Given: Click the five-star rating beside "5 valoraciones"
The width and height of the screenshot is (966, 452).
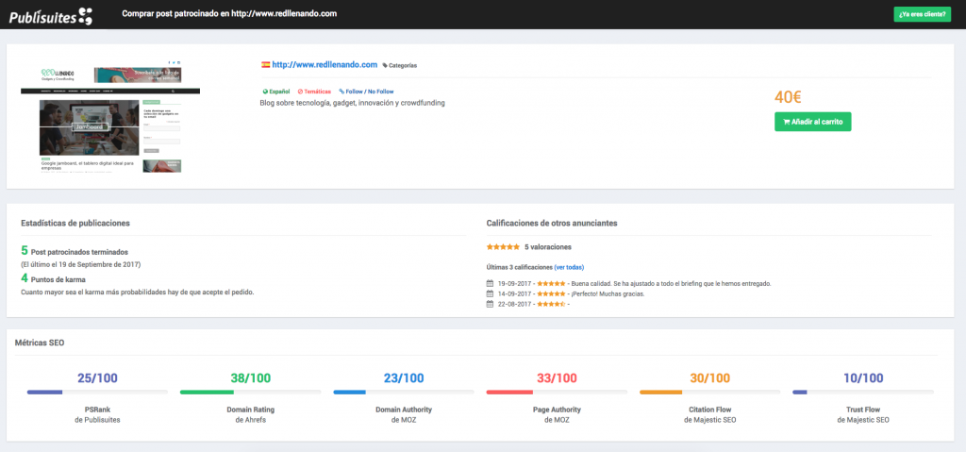Looking at the screenshot, I should (x=503, y=246).
